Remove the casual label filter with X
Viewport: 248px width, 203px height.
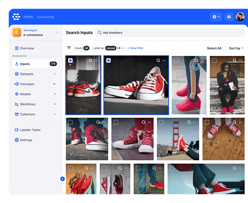pos(123,48)
